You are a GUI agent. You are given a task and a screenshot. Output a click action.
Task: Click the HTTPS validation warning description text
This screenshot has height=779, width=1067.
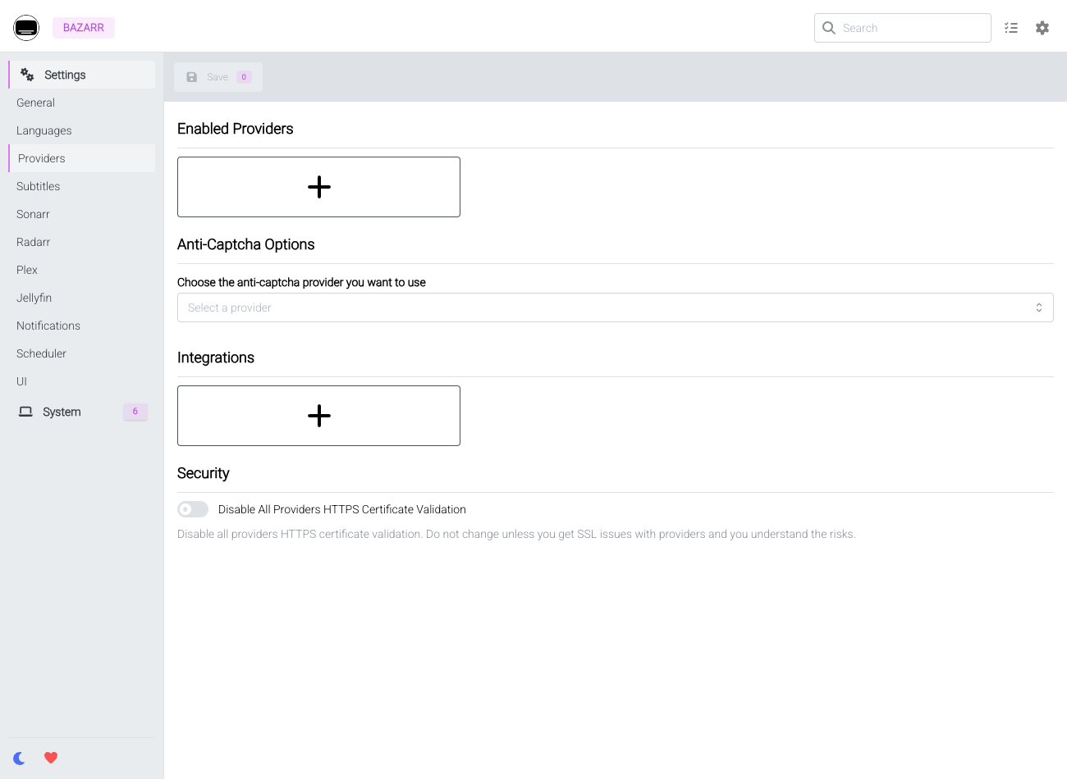tap(516, 534)
